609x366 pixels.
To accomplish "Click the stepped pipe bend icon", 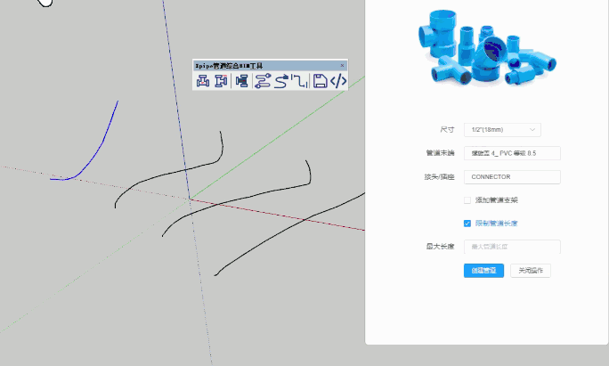I will click(x=300, y=82).
